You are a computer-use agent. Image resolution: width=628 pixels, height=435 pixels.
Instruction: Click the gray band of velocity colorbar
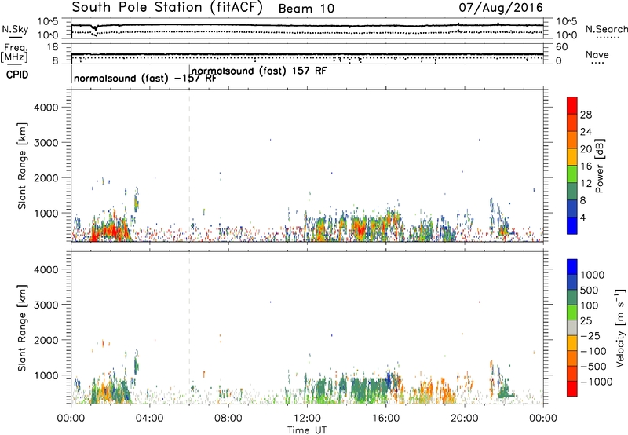(572, 327)
